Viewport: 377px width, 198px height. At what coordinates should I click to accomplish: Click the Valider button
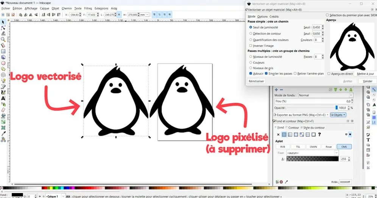click(x=368, y=81)
